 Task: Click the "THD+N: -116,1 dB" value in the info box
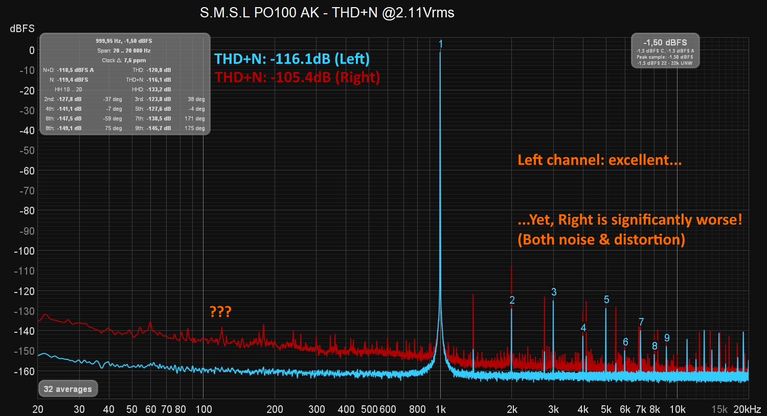[x=149, y=80]
